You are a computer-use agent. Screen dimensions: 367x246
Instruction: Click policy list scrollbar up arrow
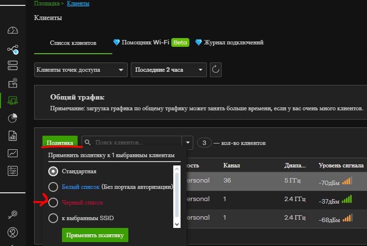[177, 169]
